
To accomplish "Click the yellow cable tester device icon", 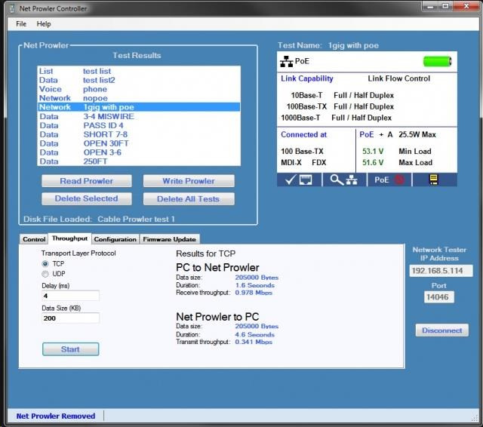I will click(434, 180).
